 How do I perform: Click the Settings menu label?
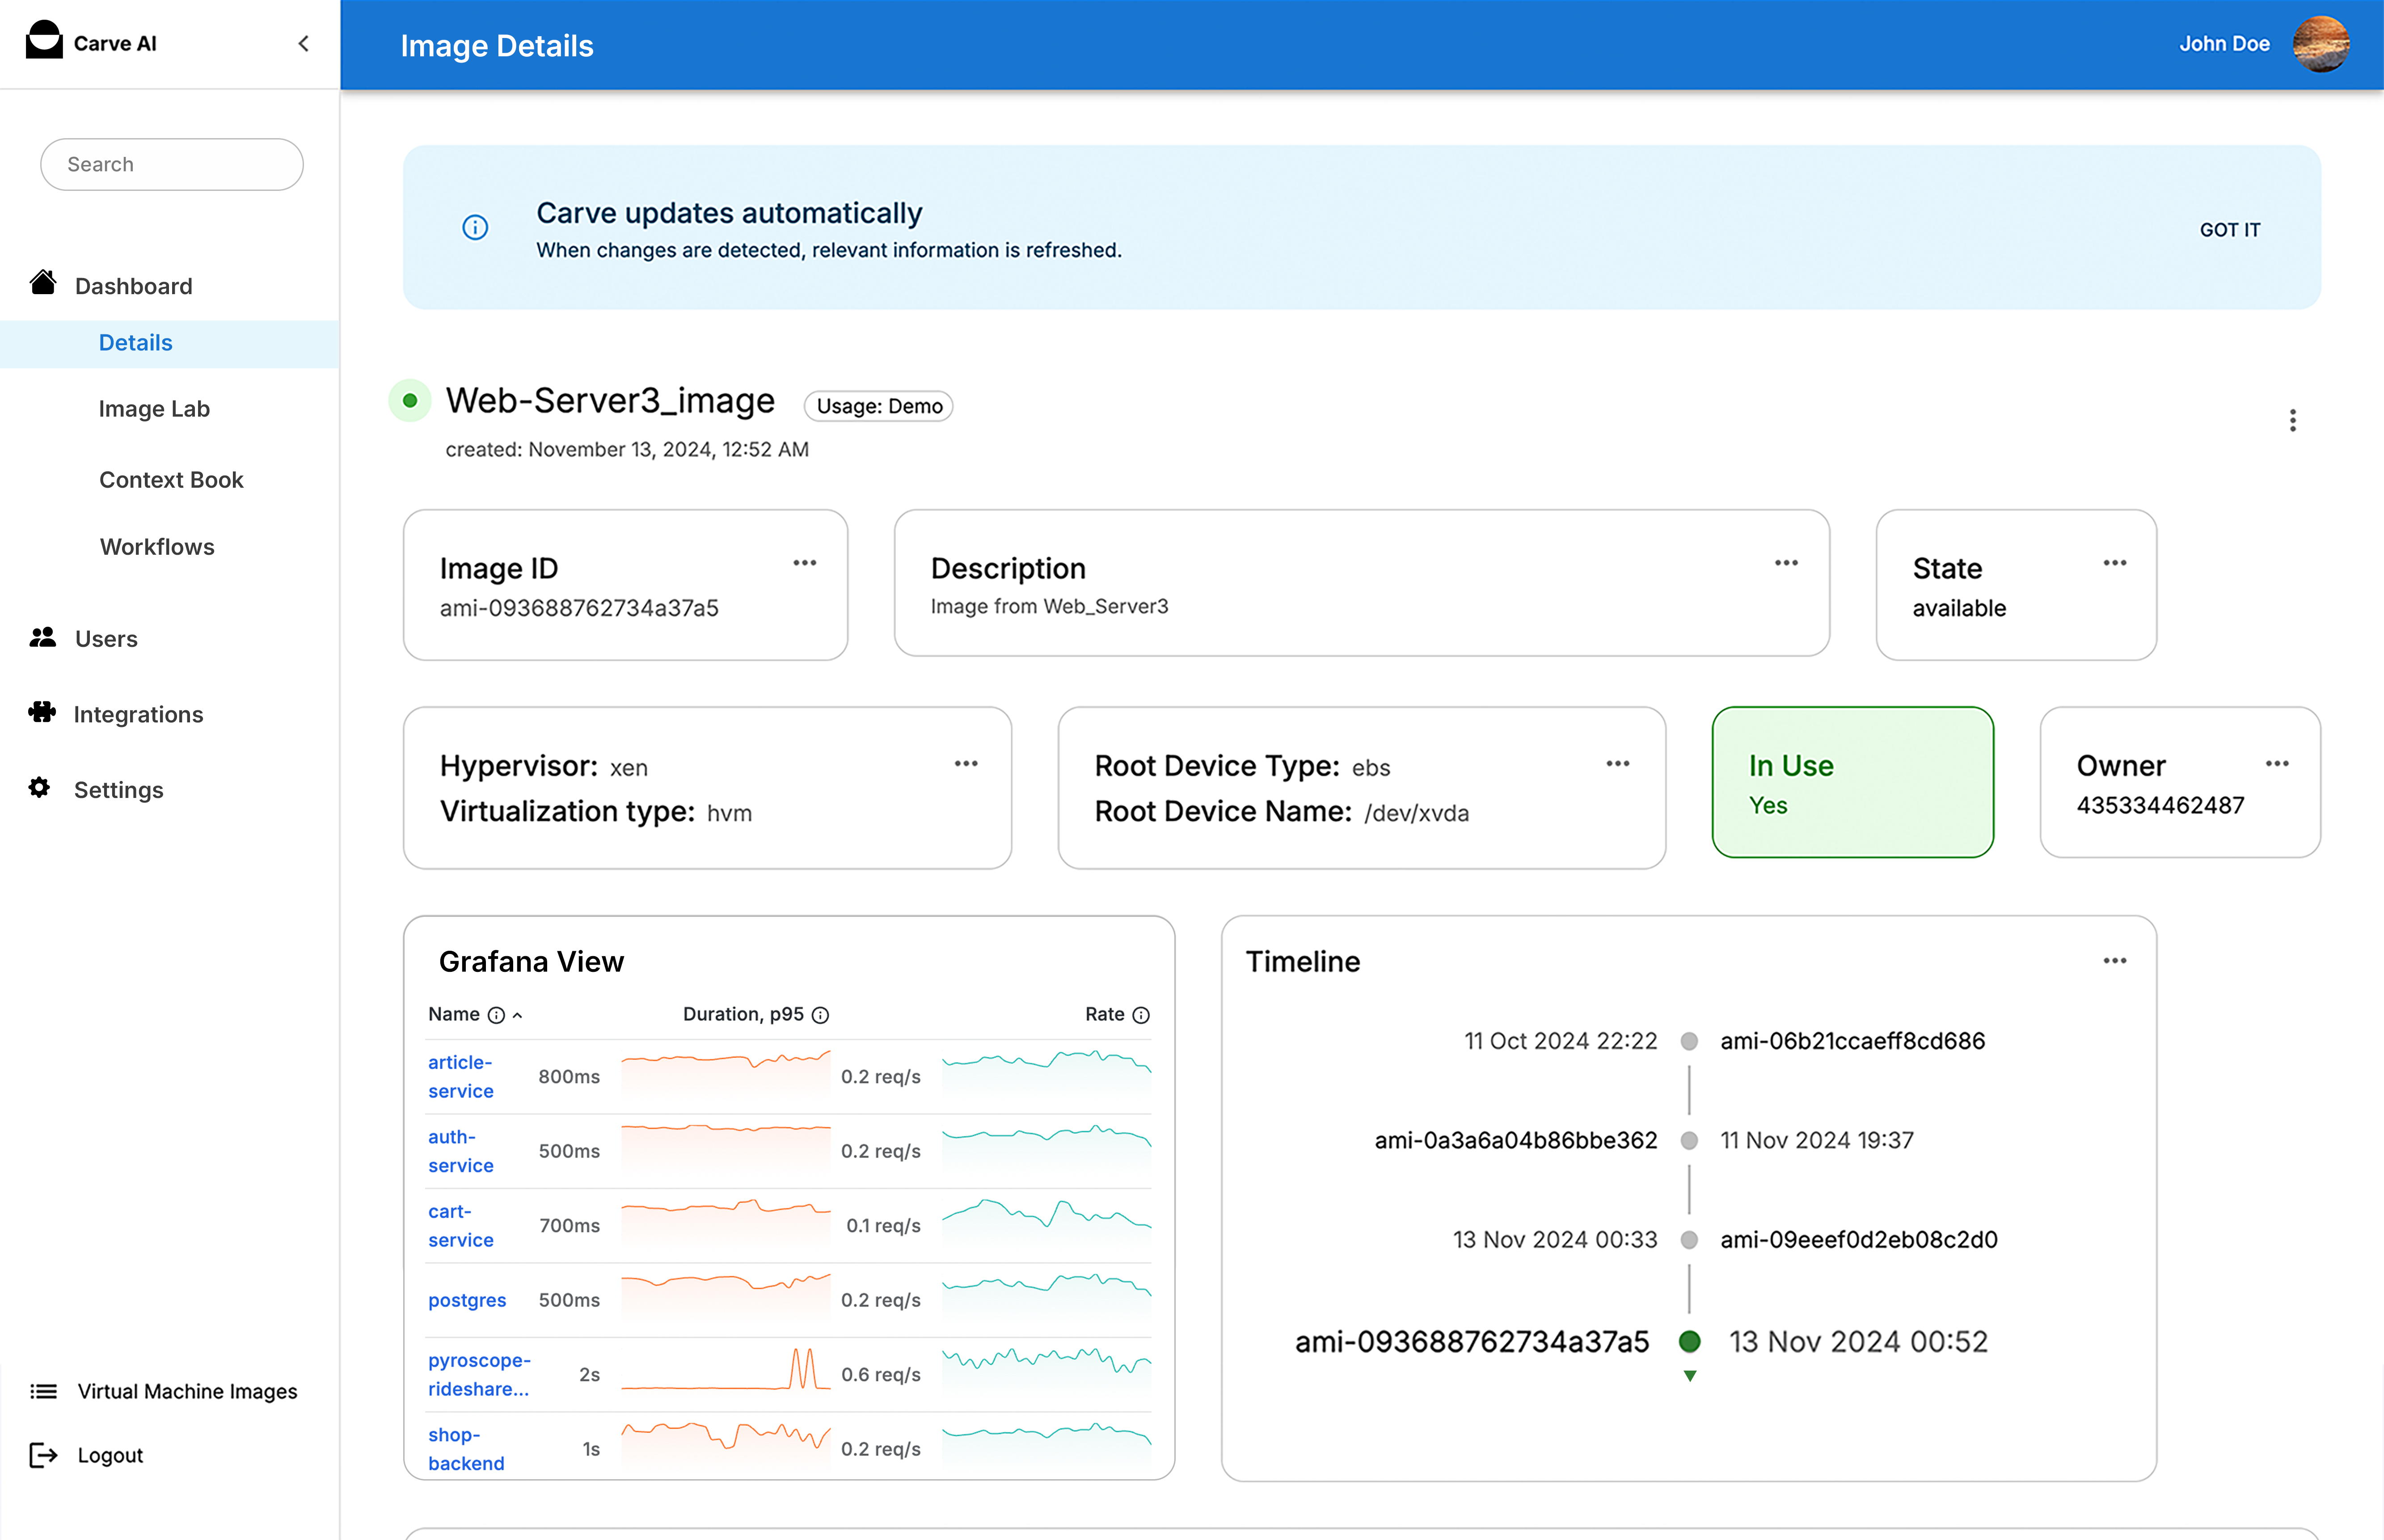pyautogui.click(x=118, y=790)
